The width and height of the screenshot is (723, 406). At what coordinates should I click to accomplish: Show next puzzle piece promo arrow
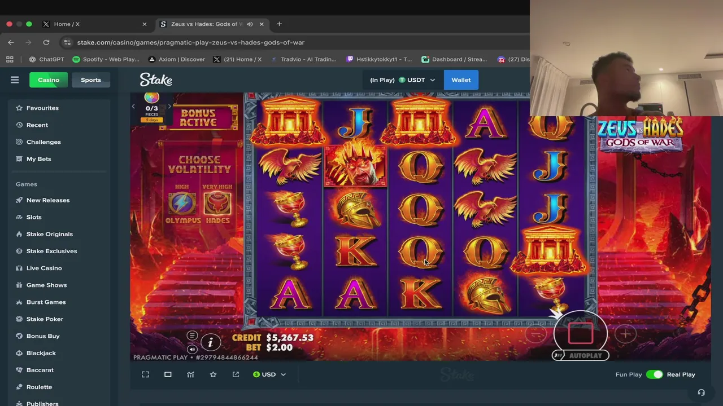[x=169, y=107]
